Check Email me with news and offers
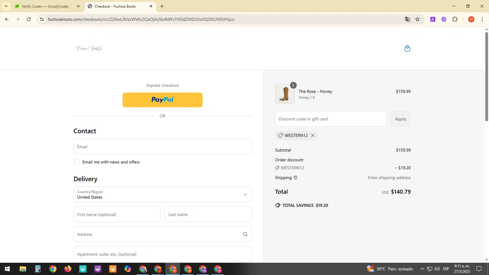The image size is (489, 275). (x=77, y=162)
